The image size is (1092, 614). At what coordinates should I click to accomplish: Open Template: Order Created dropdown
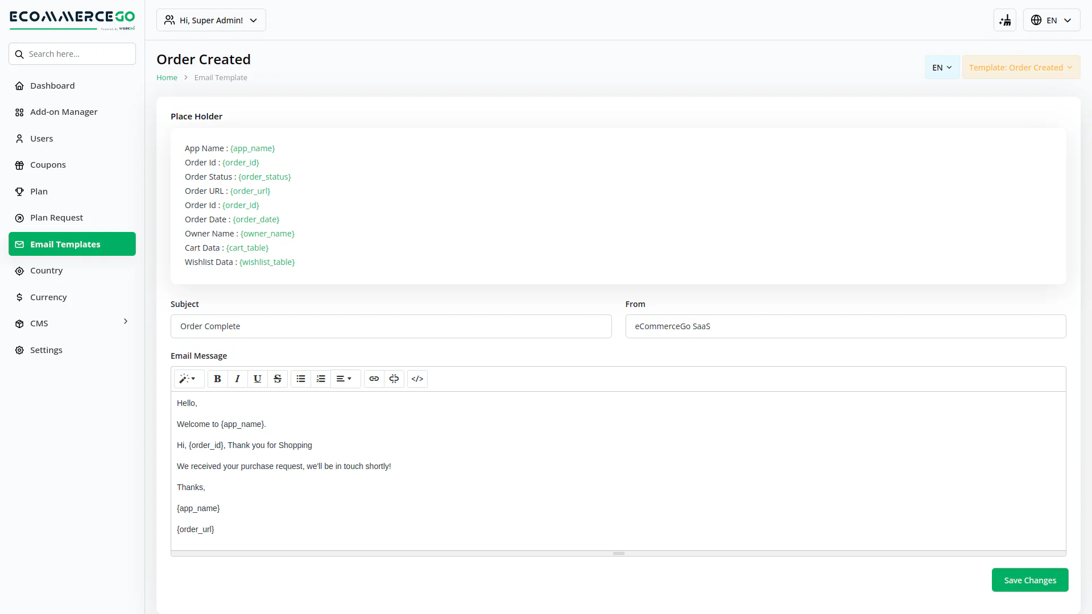1021,68
